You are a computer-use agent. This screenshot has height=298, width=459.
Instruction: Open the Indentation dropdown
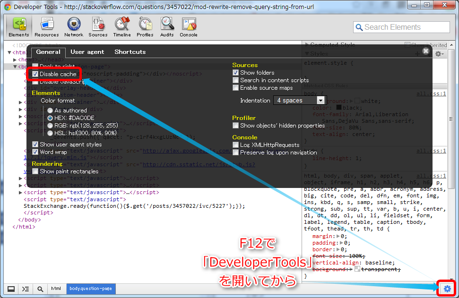point(300,101)
